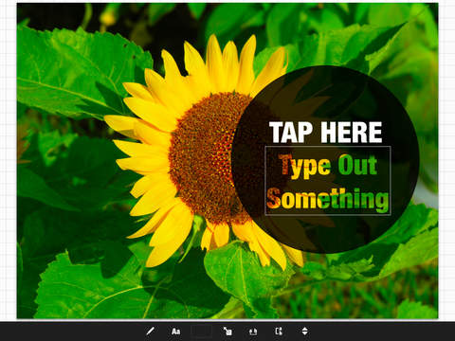This screenshot has height=341, width=455.
Task: Choose the resize/scale layer tool
Action: tap(227, 332)
